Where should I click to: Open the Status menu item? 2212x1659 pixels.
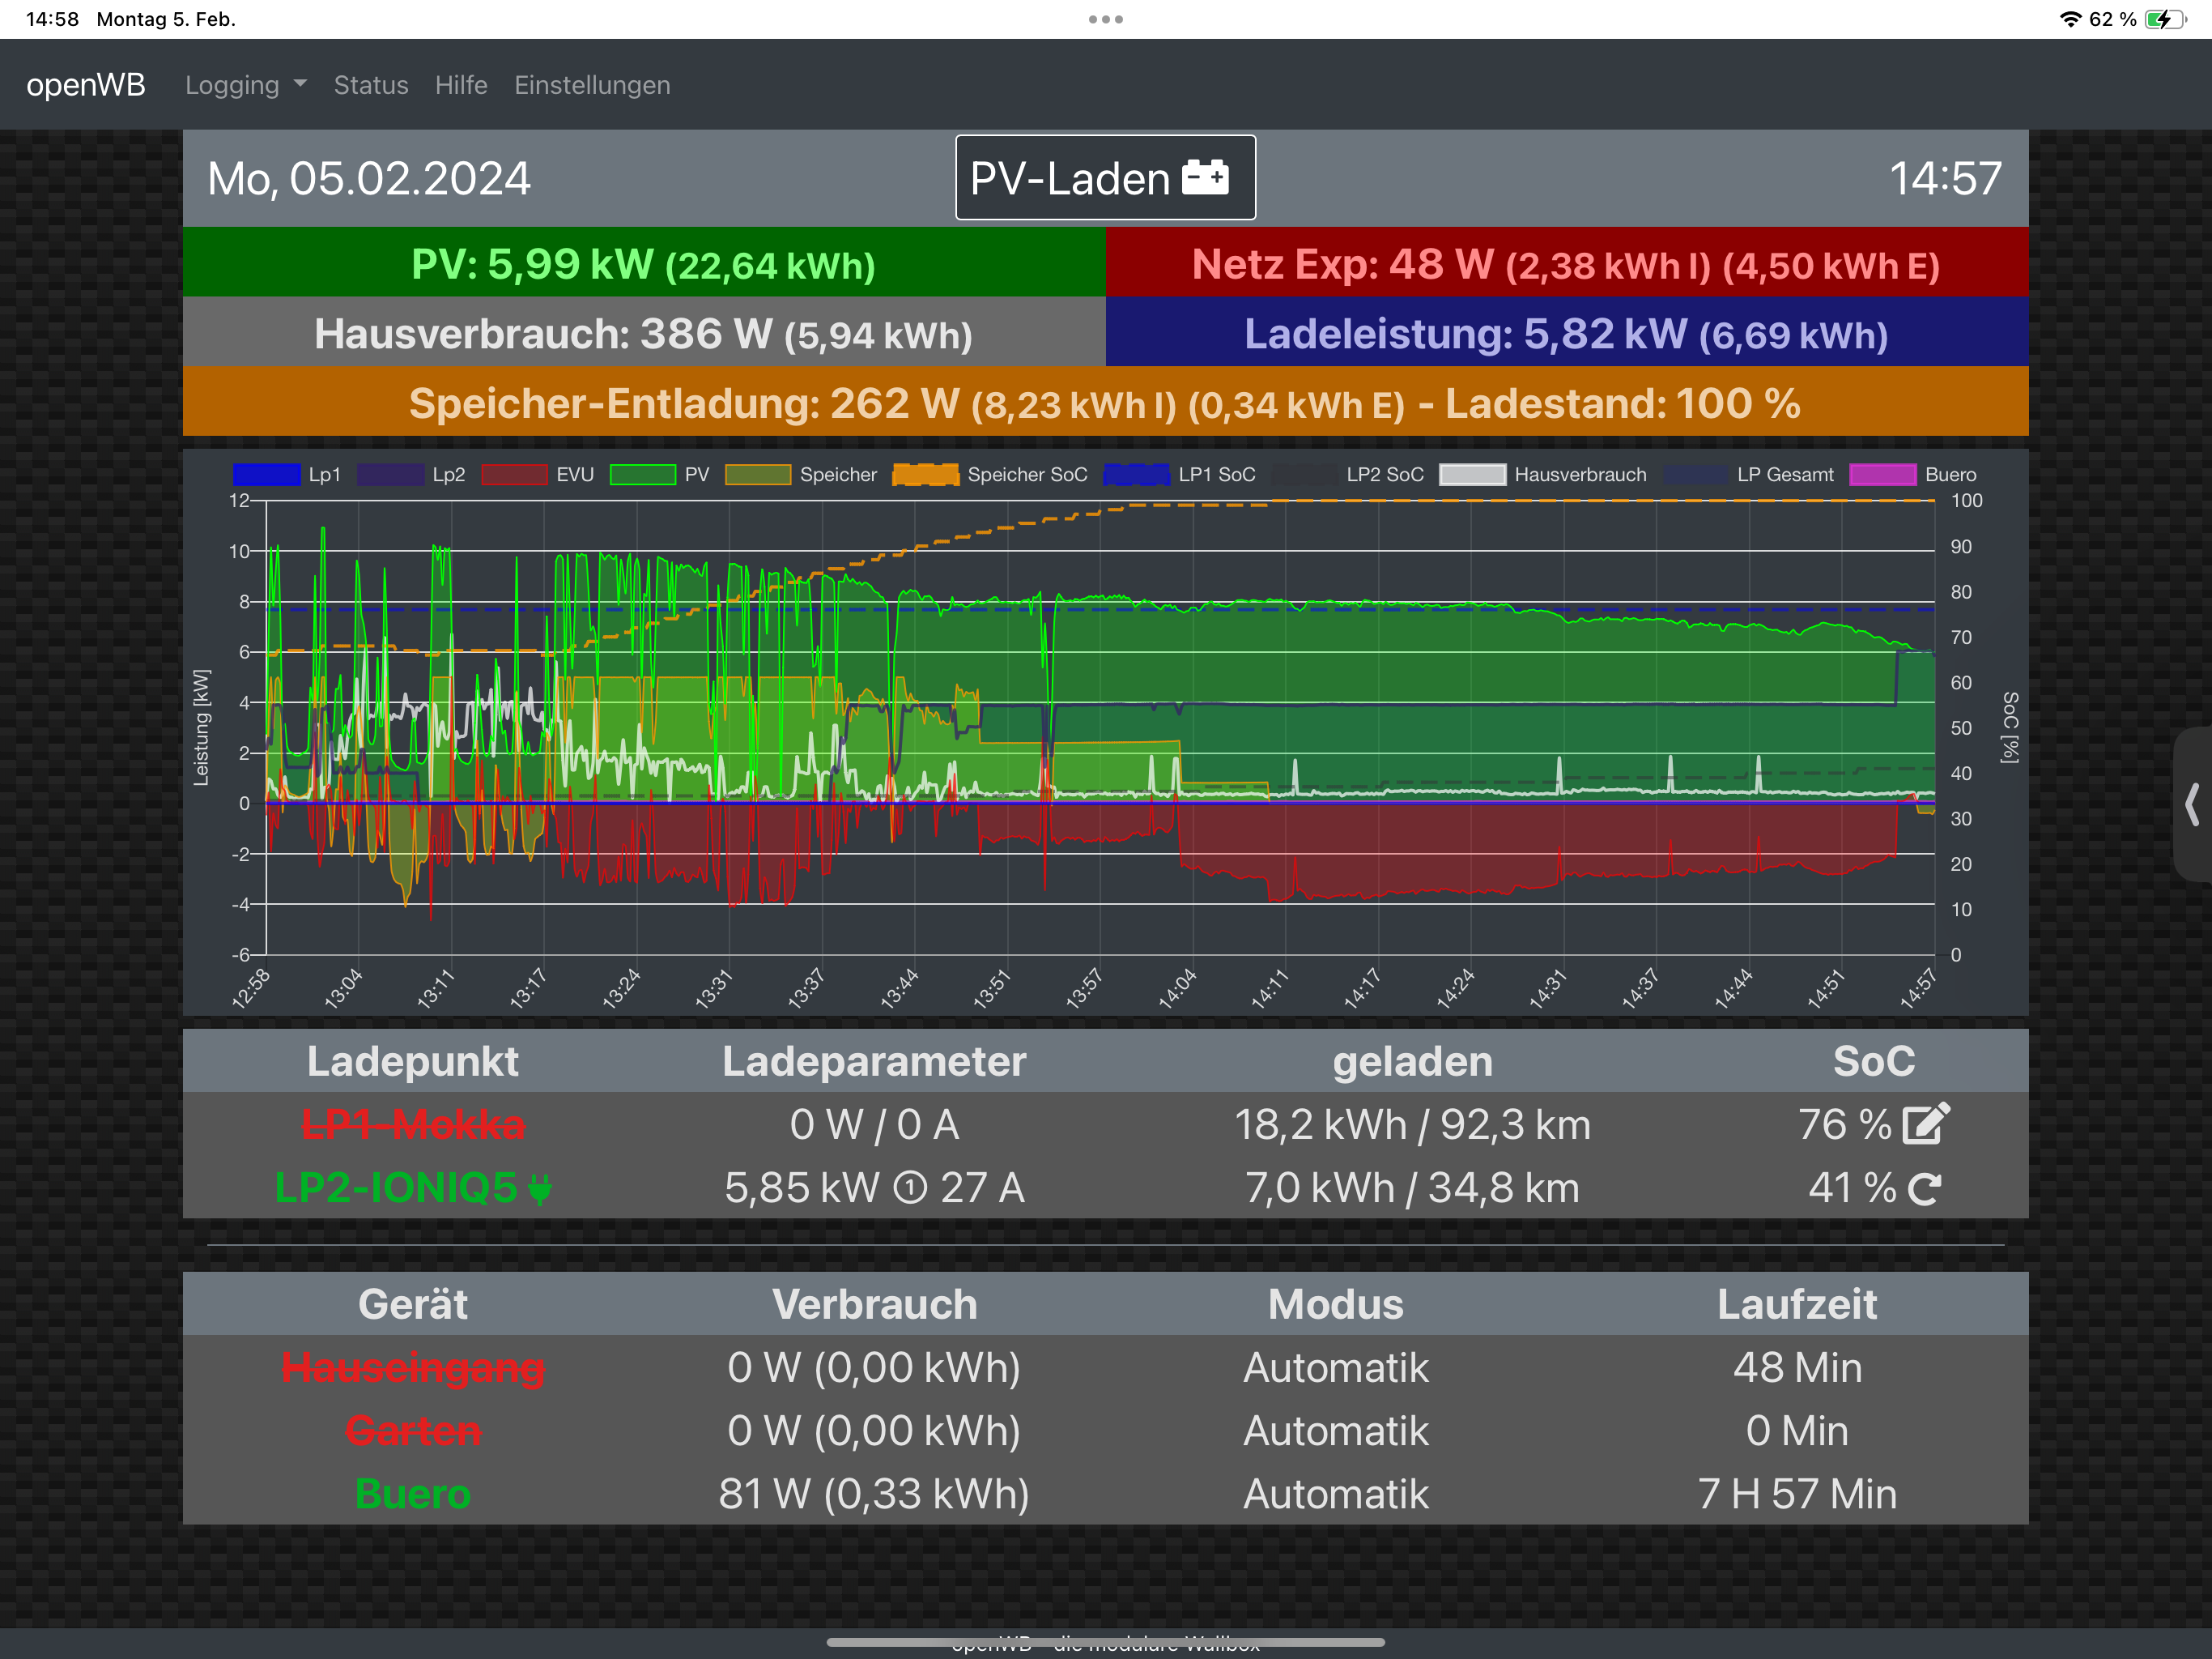370,85
